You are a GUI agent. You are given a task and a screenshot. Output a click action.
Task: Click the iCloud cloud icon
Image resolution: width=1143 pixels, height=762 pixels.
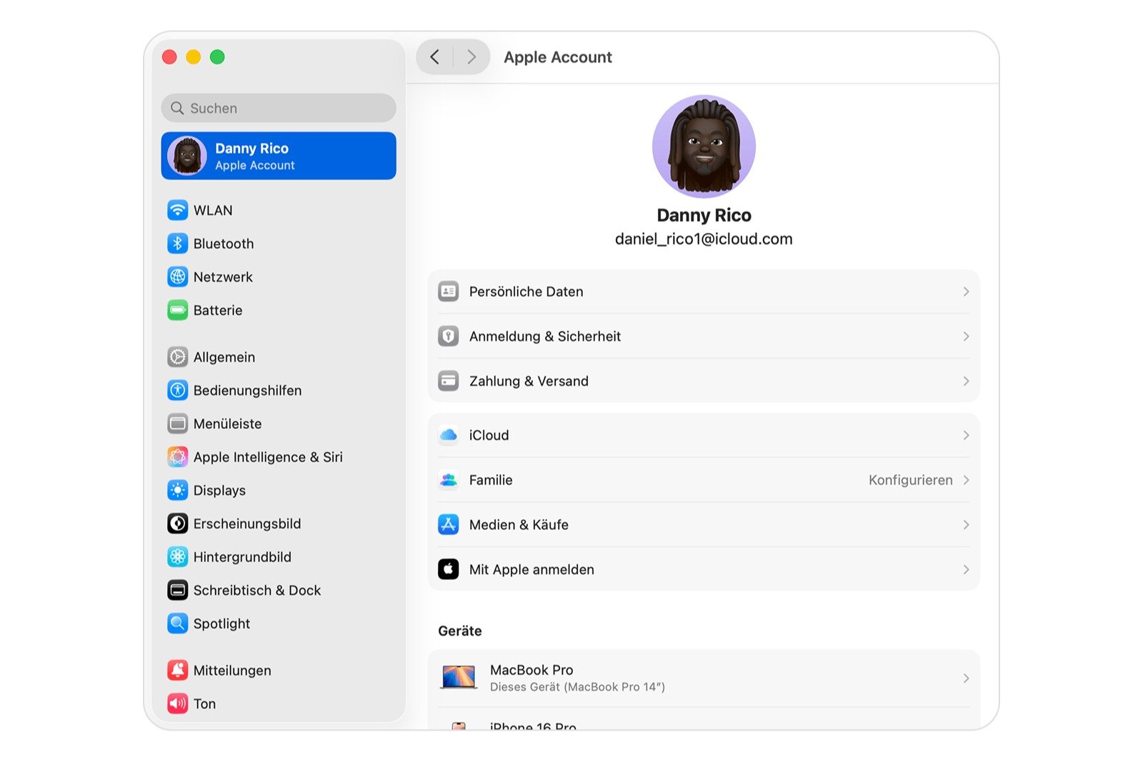[449, 435]
